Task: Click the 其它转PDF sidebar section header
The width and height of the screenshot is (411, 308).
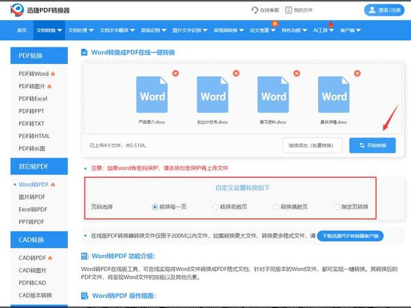Action: [x=39, y=166]
